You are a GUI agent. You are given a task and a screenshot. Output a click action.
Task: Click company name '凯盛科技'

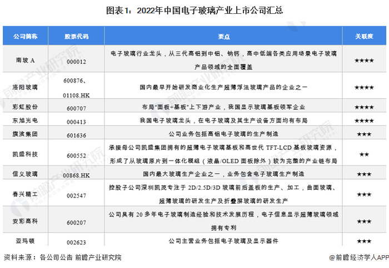point(25,154)
